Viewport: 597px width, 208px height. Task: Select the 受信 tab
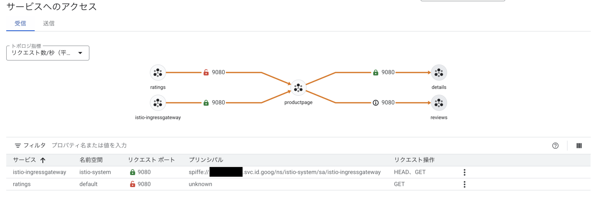click(x=20, y=23)
